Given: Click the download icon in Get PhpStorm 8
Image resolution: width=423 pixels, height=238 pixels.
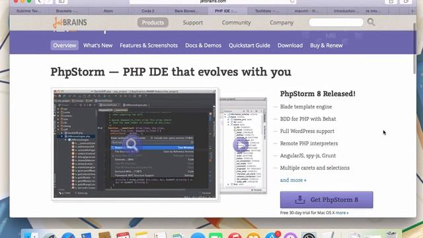Looking at the screenshot, I should point(299,200).
